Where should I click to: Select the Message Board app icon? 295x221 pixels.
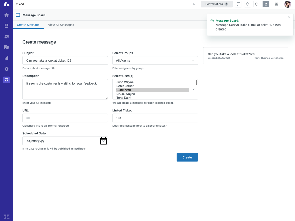click(6, 79)
